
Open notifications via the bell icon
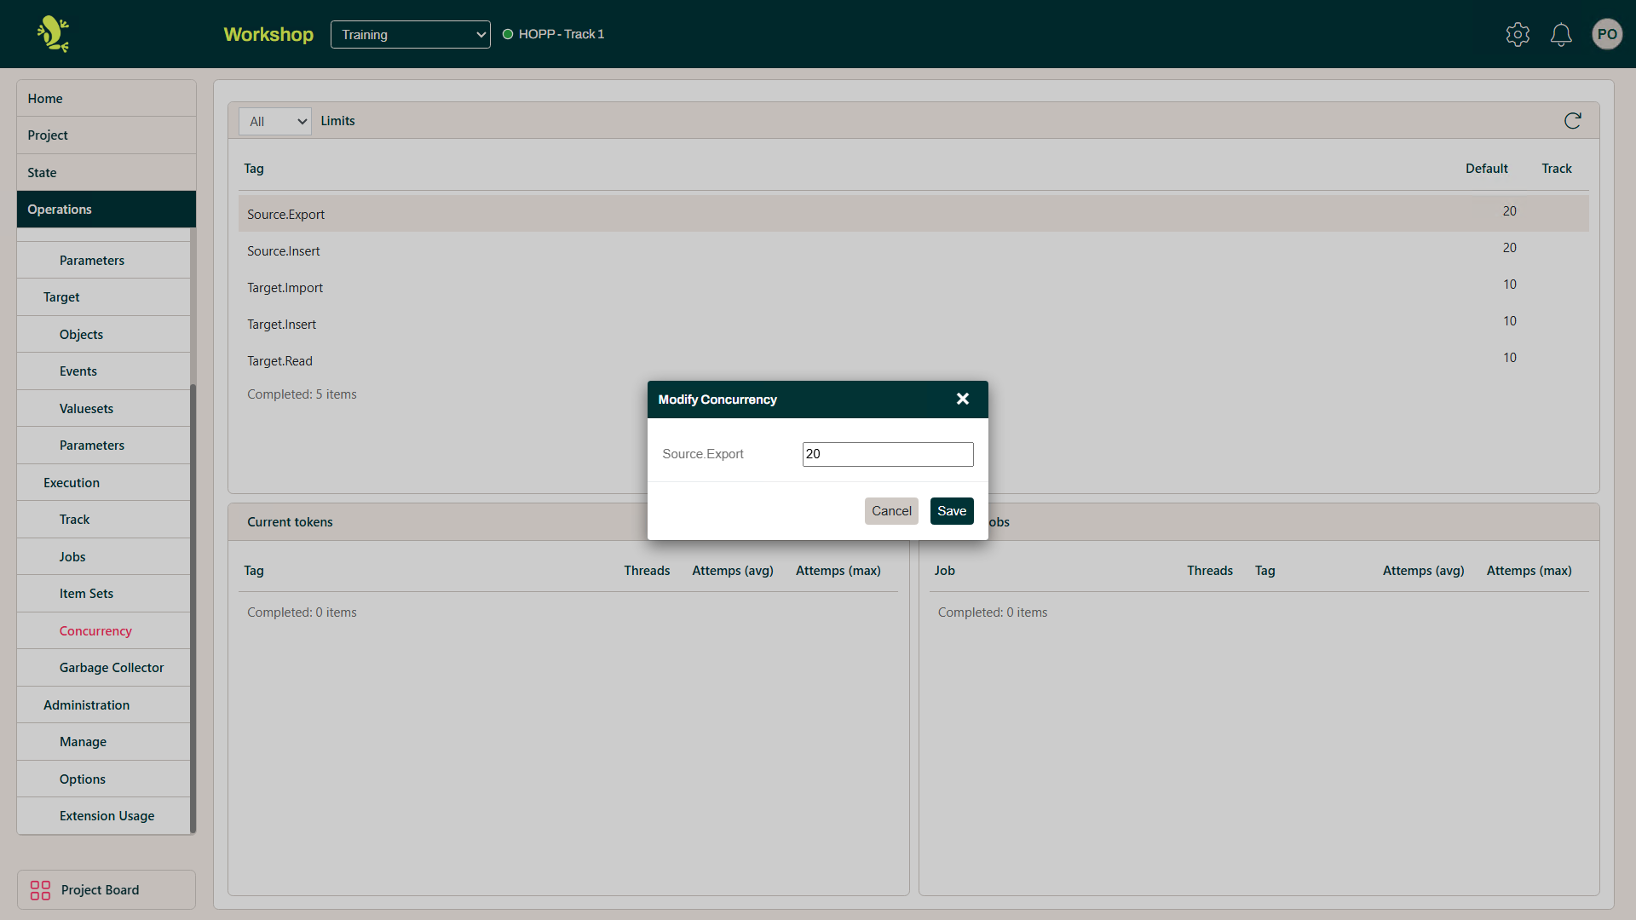click(1561, 34)
